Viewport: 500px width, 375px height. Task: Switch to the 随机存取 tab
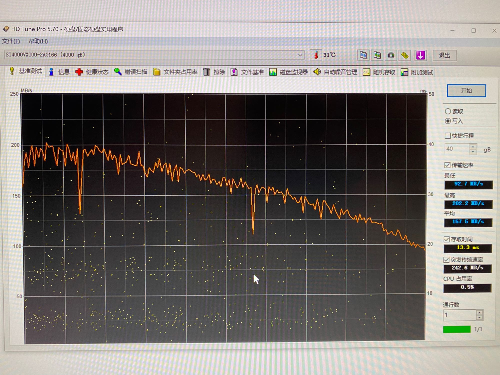click(379, 72)
